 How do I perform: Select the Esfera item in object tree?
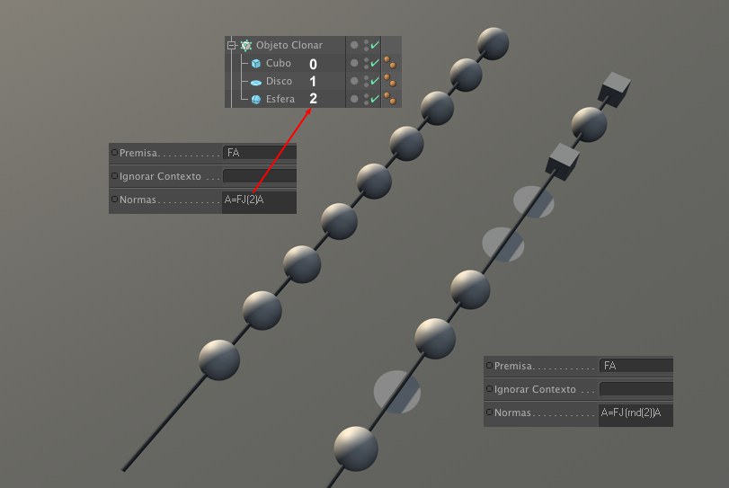pyautogui.click(x=279, y=99)
